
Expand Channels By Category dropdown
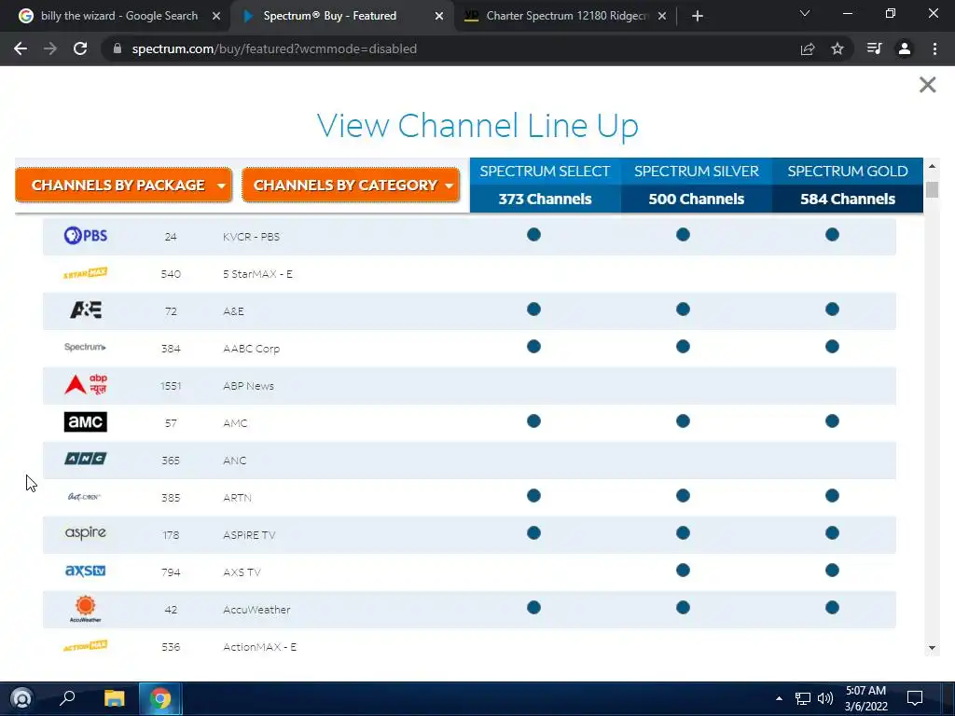(x=351, y=186)
